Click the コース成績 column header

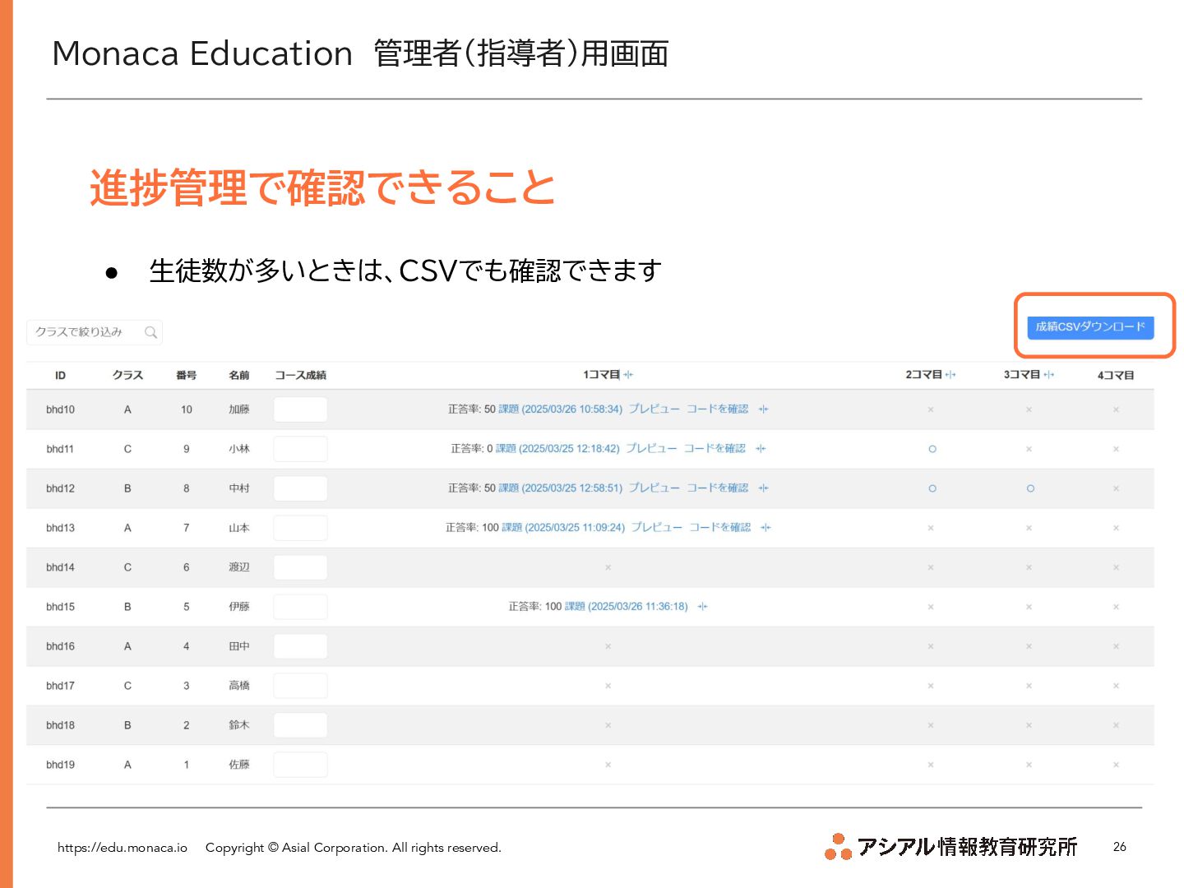coord(300,376)
